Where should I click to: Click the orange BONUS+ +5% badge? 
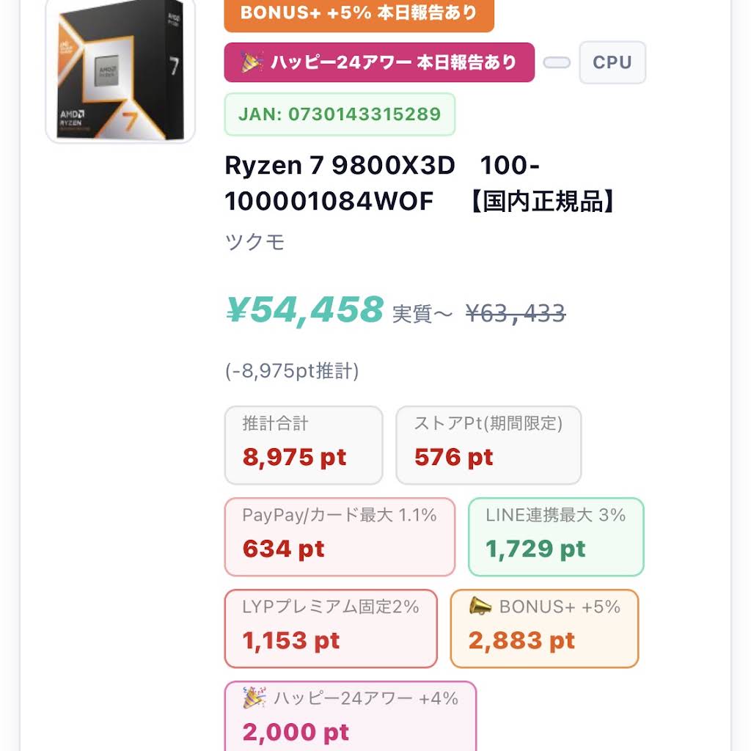359,15
